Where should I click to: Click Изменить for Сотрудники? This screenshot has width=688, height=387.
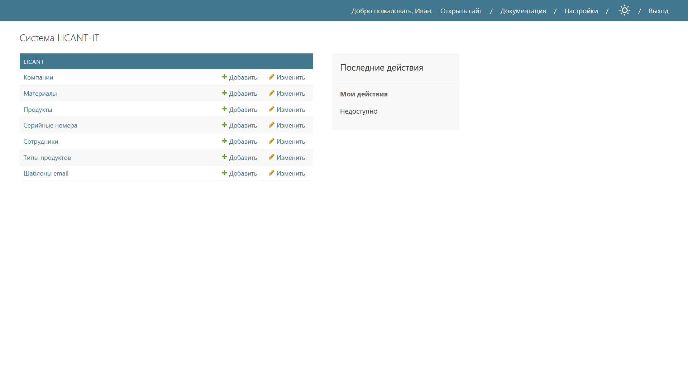pyautogui.click(x=290, y=142)
